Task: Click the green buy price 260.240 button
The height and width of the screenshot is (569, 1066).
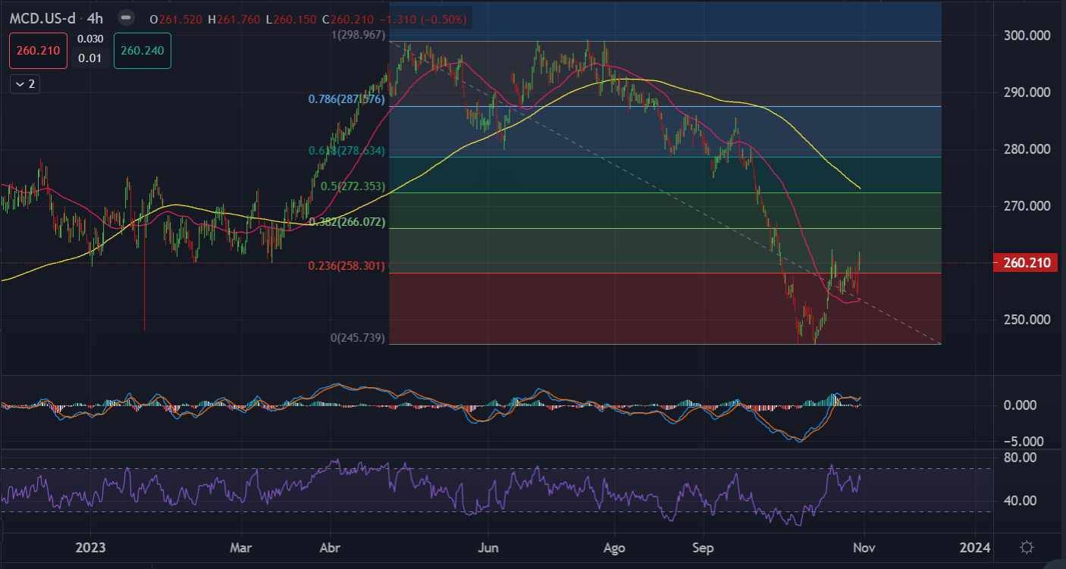Action: point(143,52)
